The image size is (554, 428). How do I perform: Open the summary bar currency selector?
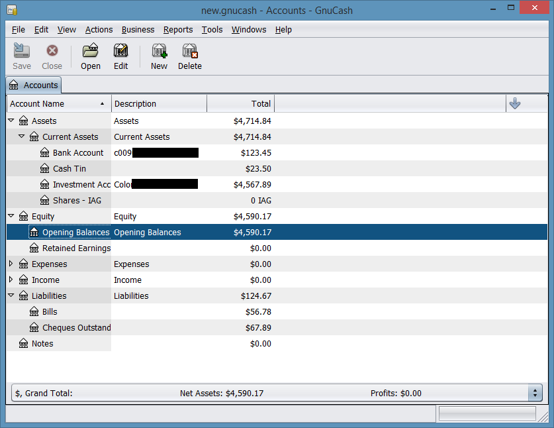click(x=535, y=393)
